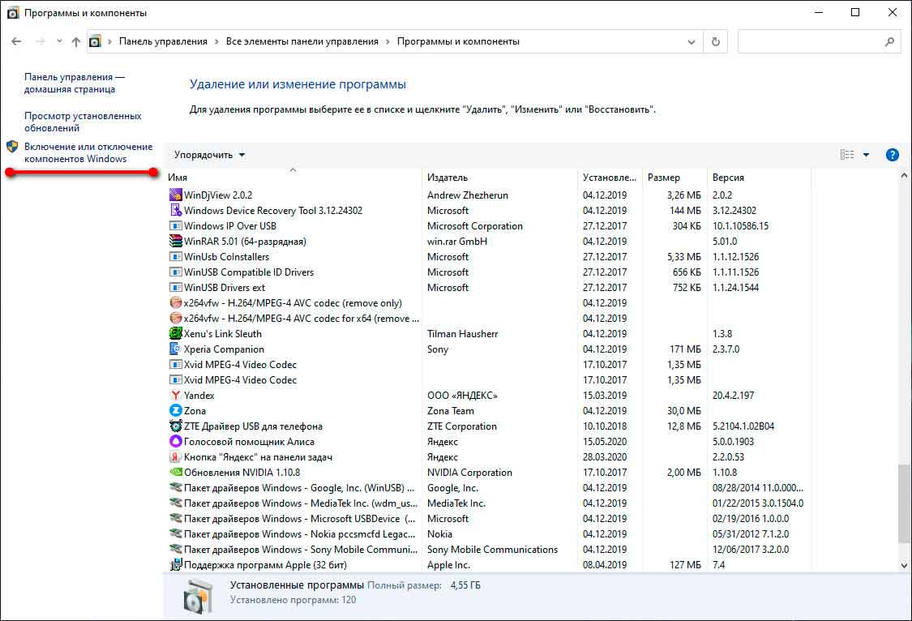Click Панель управления breadcrumb in address bar
The height and width of the screenshot is (621, 912).
coord(163,41)
